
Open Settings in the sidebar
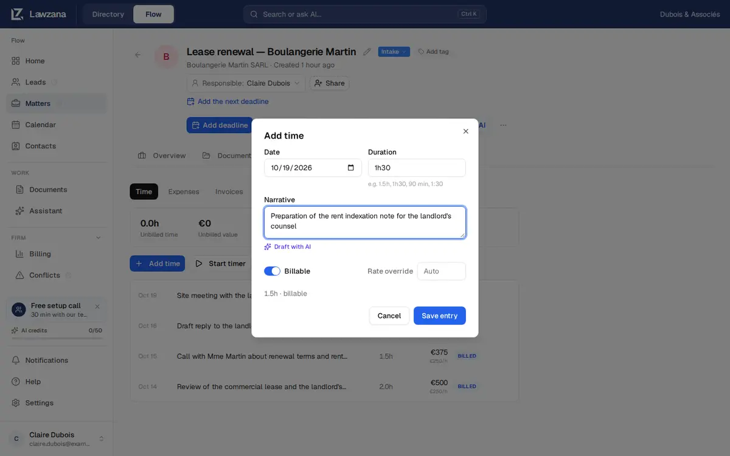pos(57,403)
